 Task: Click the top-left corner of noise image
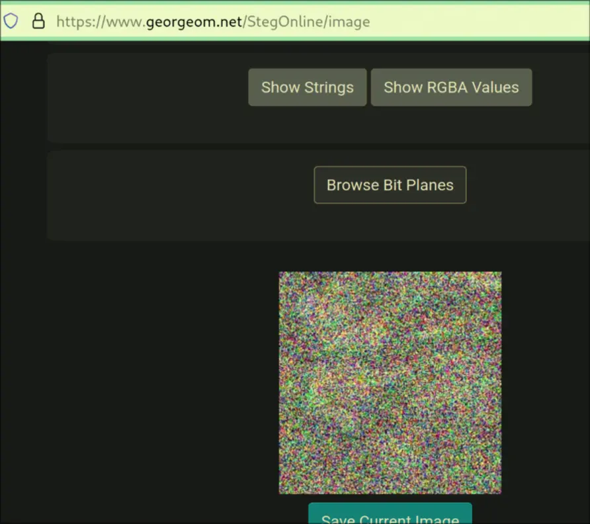pyautogui.click(x=281, y=274)
